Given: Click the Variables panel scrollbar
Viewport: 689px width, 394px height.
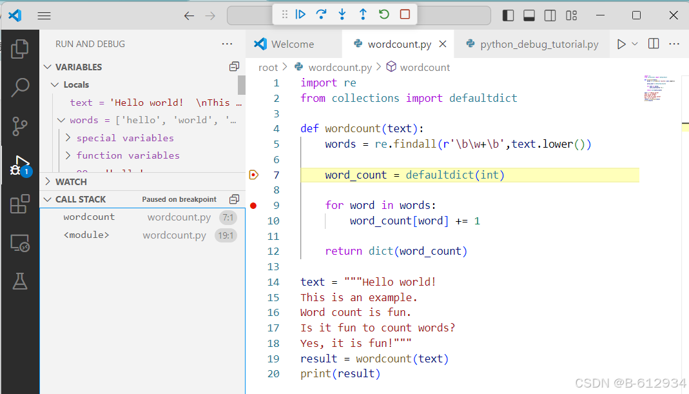Looking at the screenshot, I should (241, 85).
